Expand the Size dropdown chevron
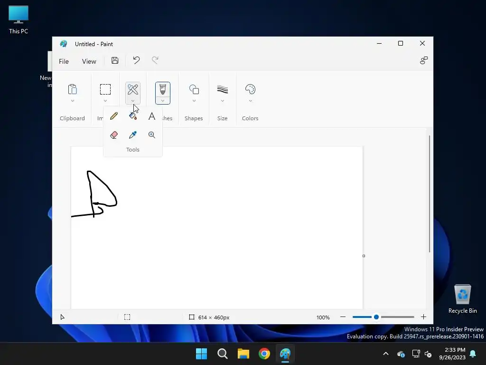 (223, 101)
